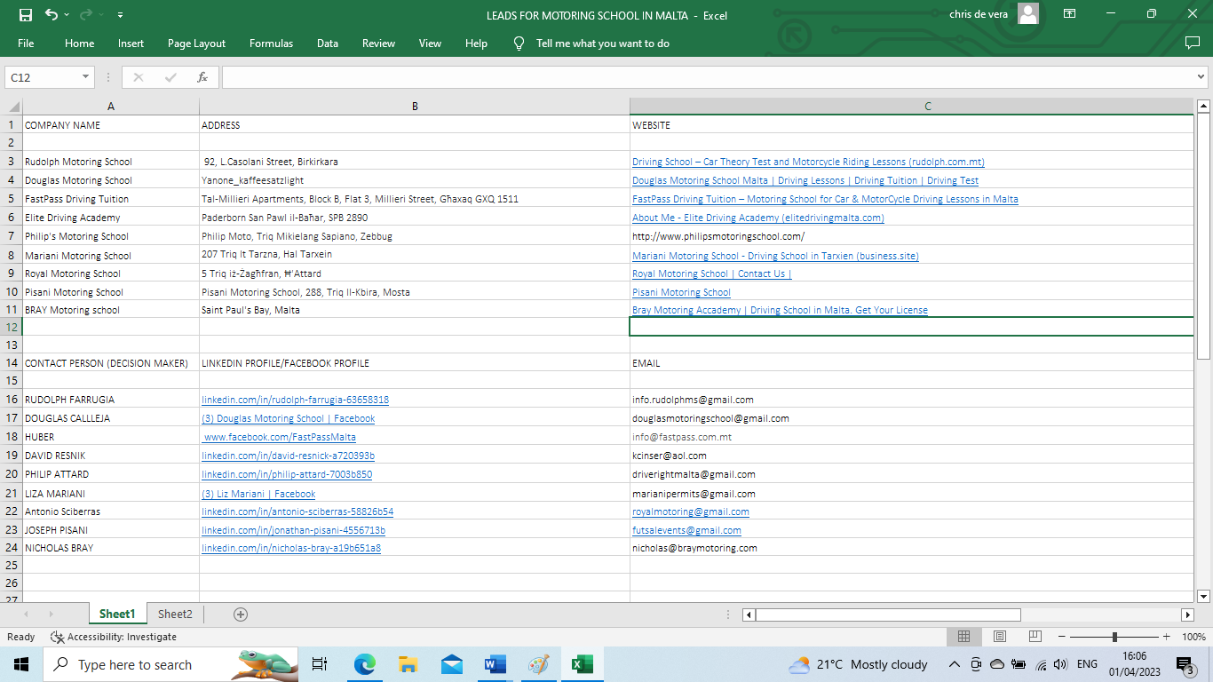This screenshot has height=682, width=1213.
Task: Expand the formula bar chevron
Action: [1200, 77]
